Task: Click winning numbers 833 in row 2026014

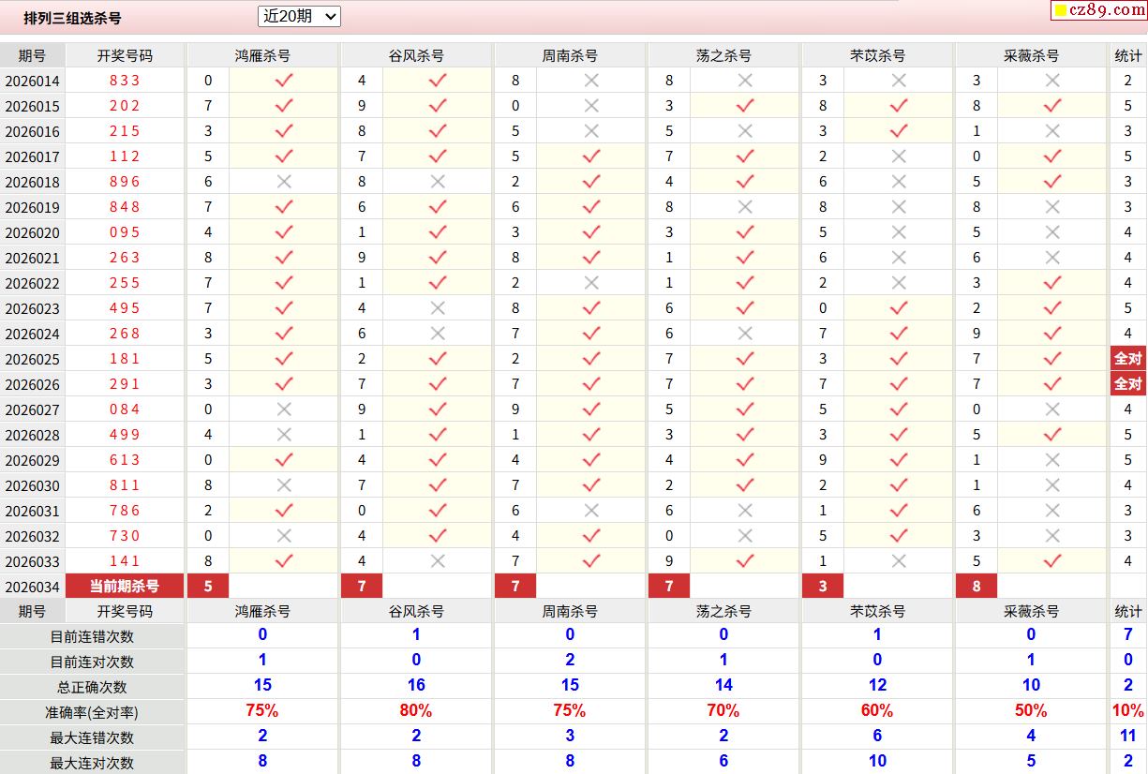Action: [x=125, y=81]
